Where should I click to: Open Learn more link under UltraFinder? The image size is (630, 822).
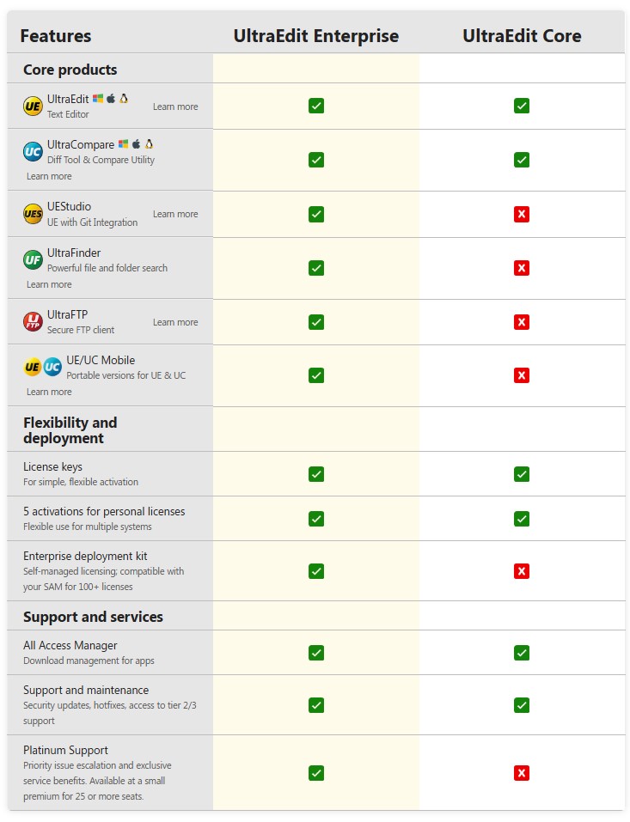click(49, 284)
